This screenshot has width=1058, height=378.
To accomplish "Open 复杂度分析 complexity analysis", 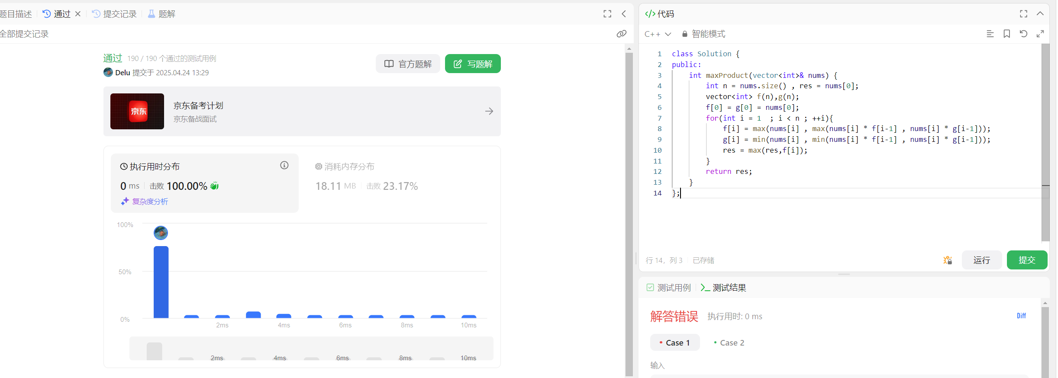I will [x=145, y=202].
